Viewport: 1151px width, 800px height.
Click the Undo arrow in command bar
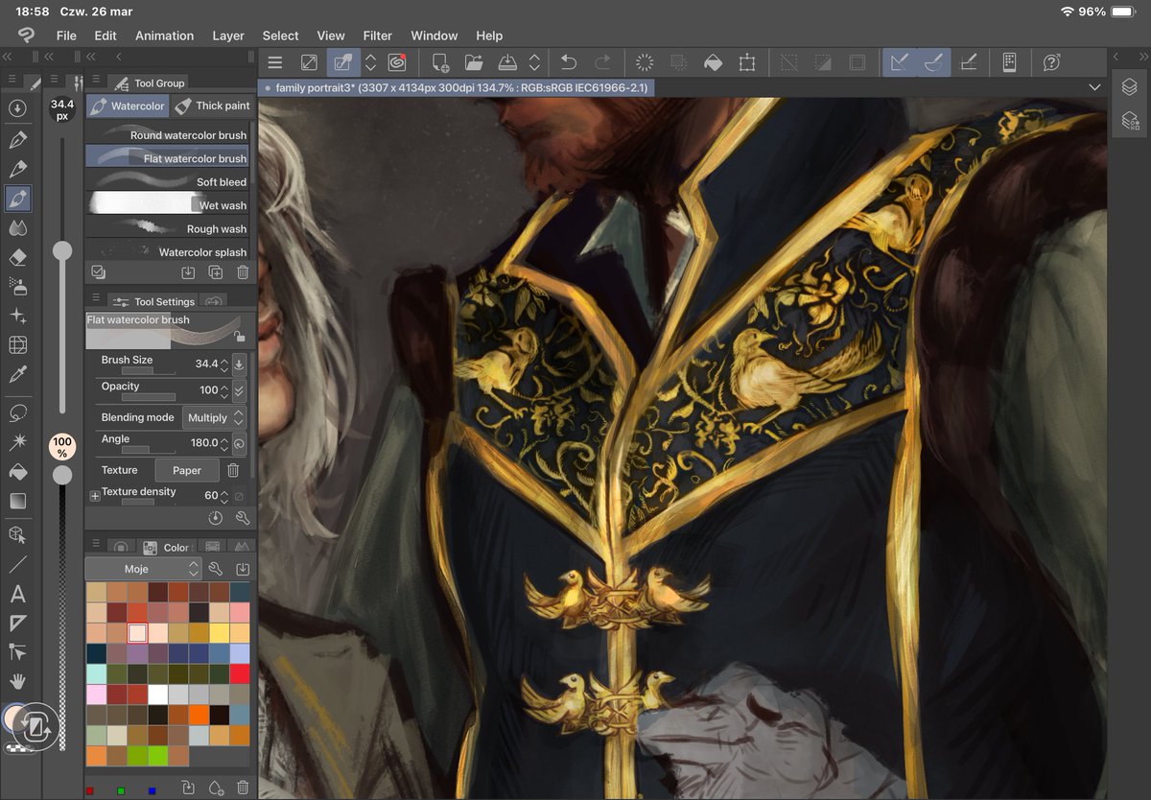coord(569,62)
